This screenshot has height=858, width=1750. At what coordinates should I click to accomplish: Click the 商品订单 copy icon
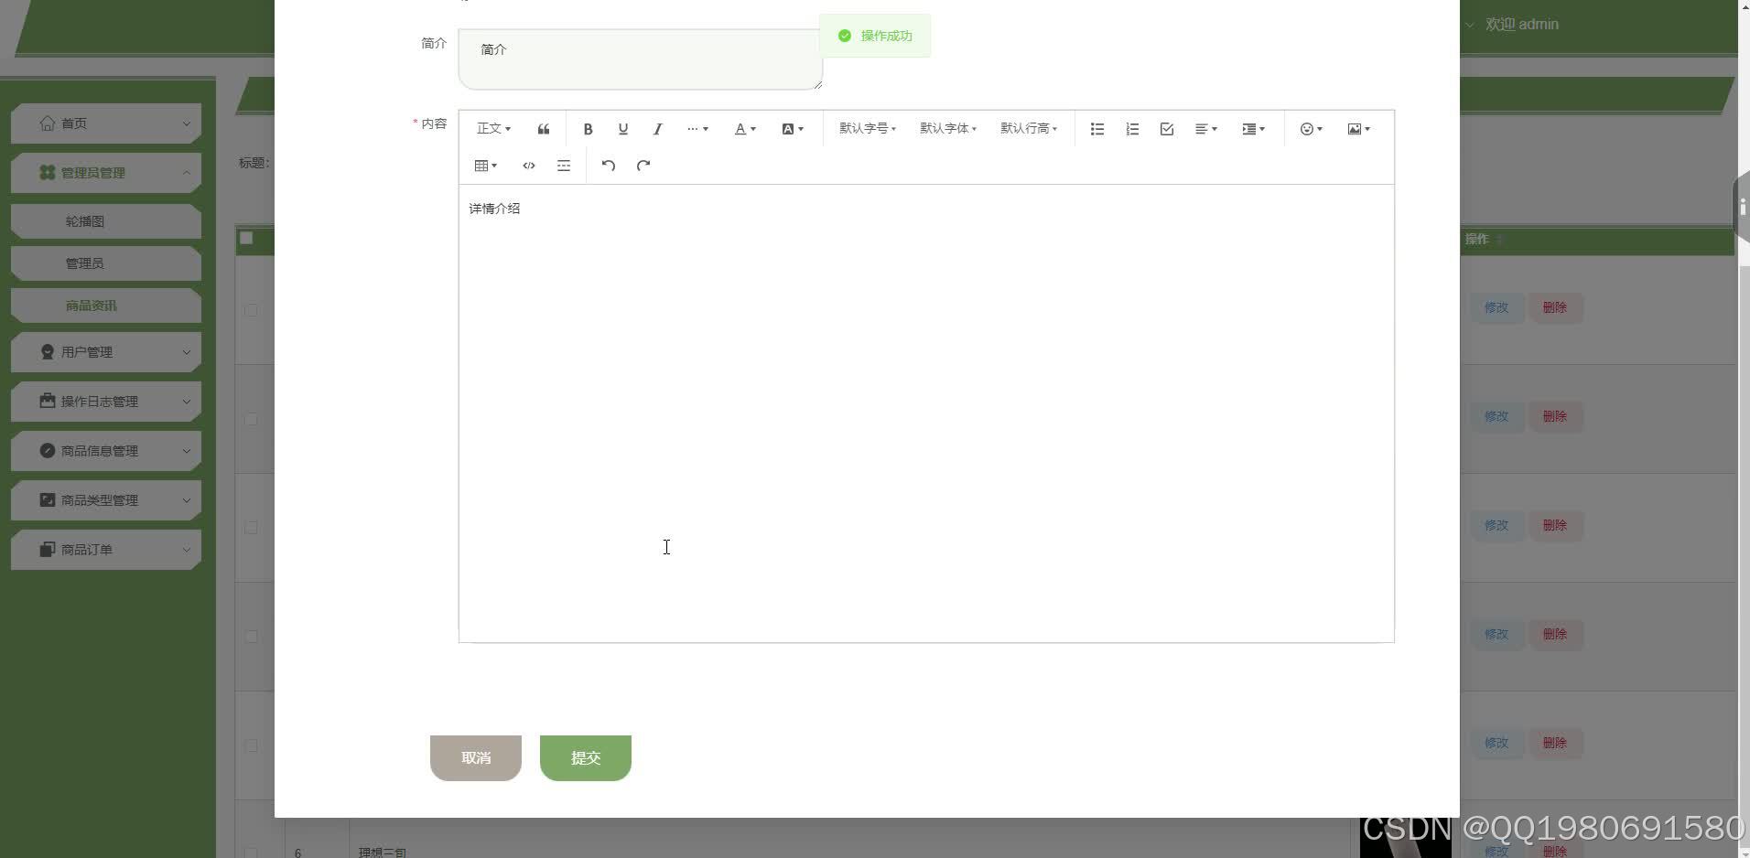point(48,549)
